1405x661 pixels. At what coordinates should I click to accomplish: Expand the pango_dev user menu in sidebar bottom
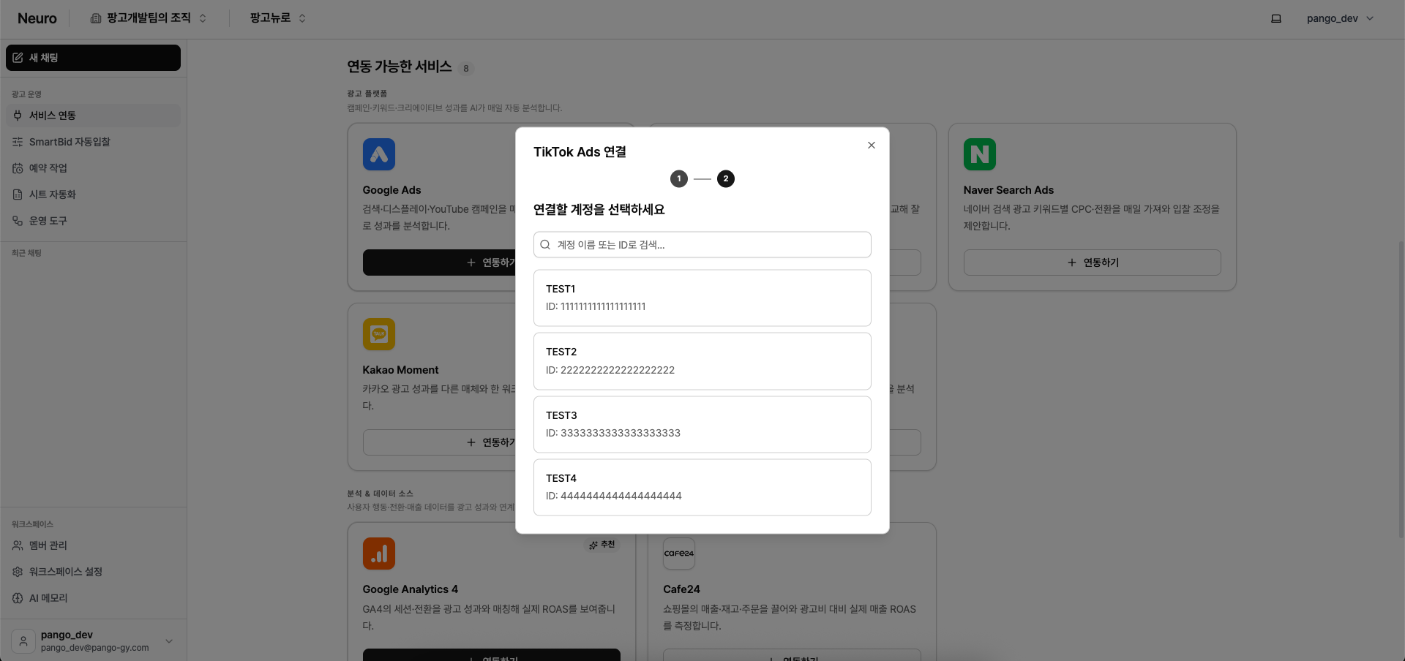pos(93,641)
